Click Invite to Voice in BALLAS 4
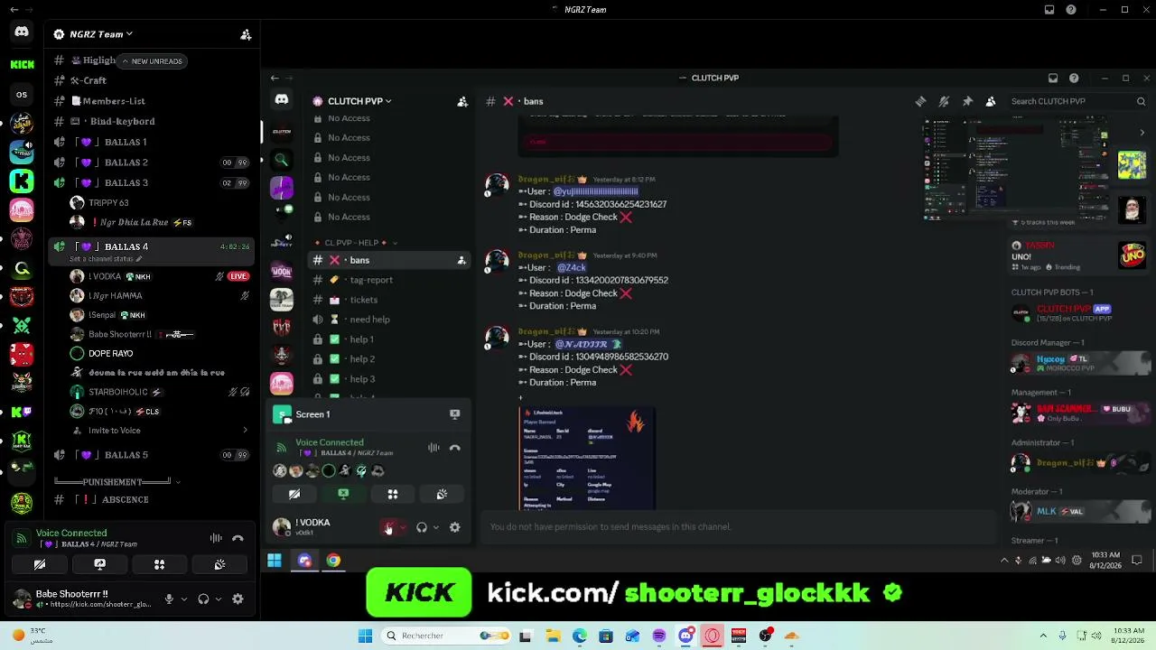The width and height of the screenshot is (1156, 650). tap(115, 431)
